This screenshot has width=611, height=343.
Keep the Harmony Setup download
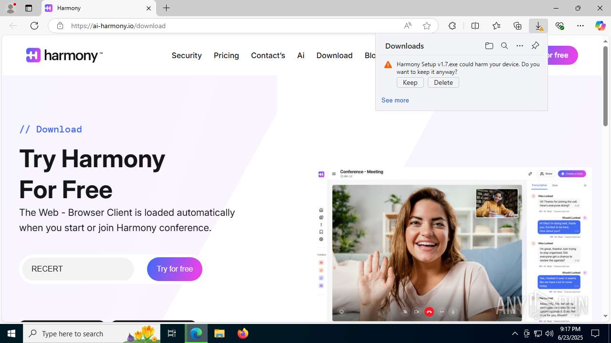point(410,82)
